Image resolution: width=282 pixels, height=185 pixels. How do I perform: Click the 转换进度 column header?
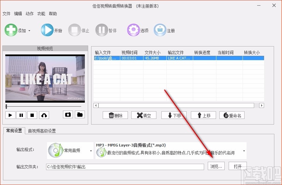pos(202,52)
